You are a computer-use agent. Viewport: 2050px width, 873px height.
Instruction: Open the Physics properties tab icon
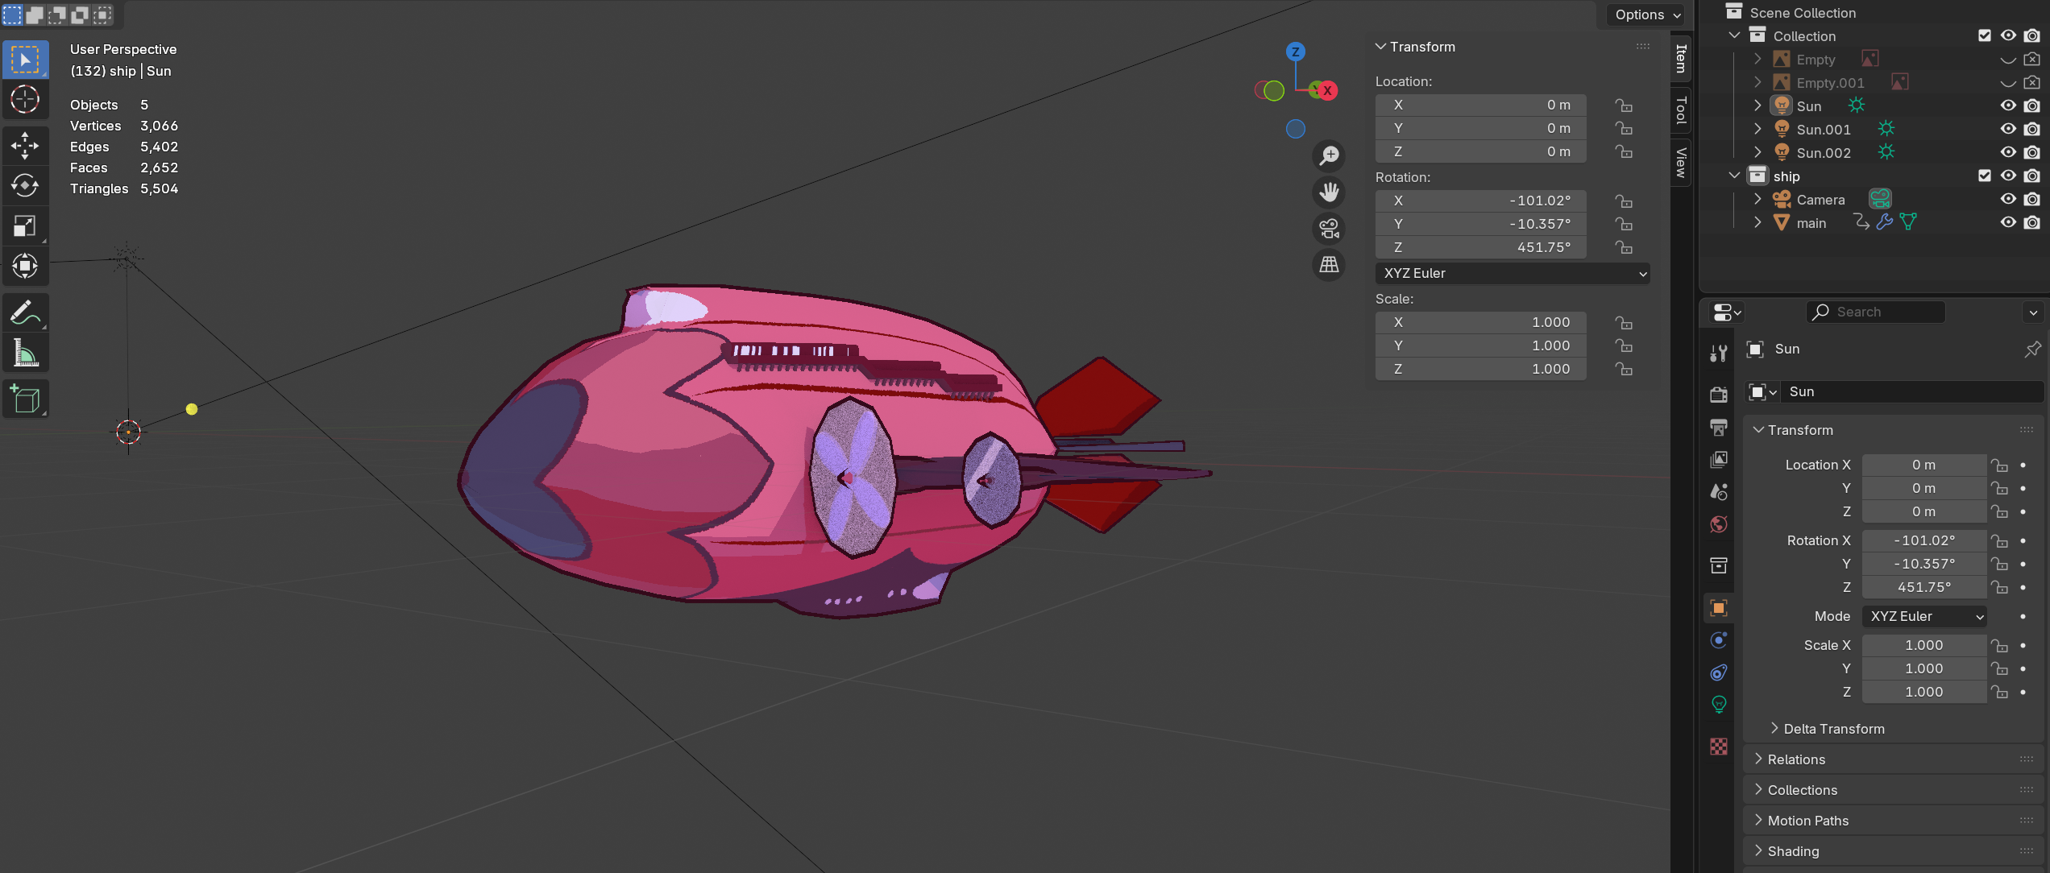(x=1718, y=640)
